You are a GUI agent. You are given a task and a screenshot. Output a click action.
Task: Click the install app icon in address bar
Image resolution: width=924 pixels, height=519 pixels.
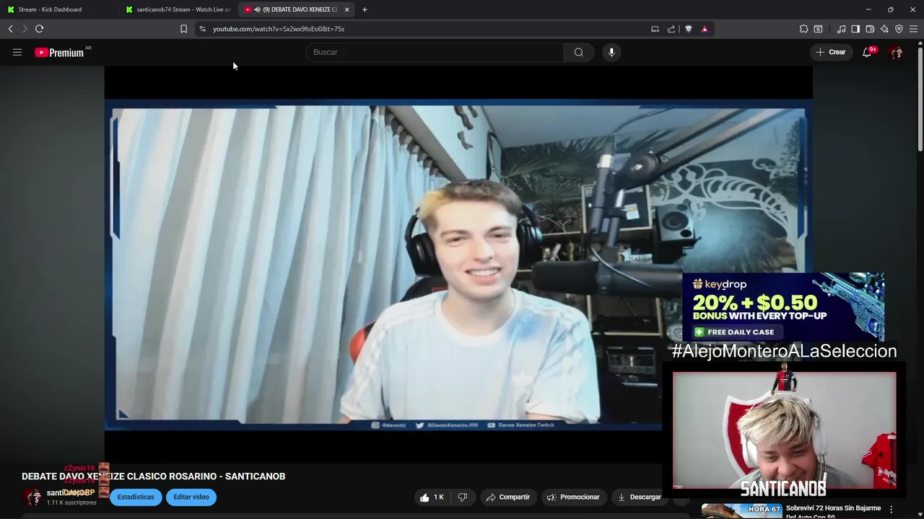pyautogui.click(x=655, y=29)
